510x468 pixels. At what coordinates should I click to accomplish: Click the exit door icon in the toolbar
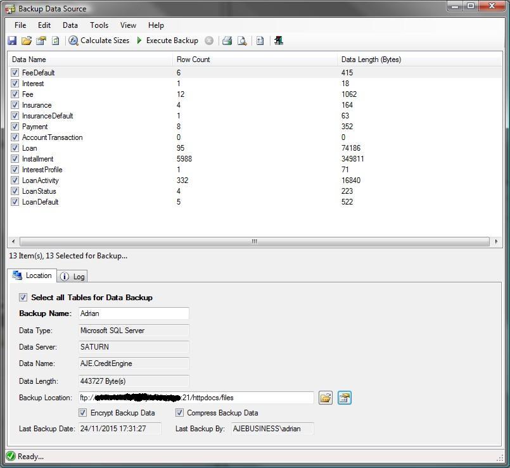pyautogui.click(x=278, y=41)
